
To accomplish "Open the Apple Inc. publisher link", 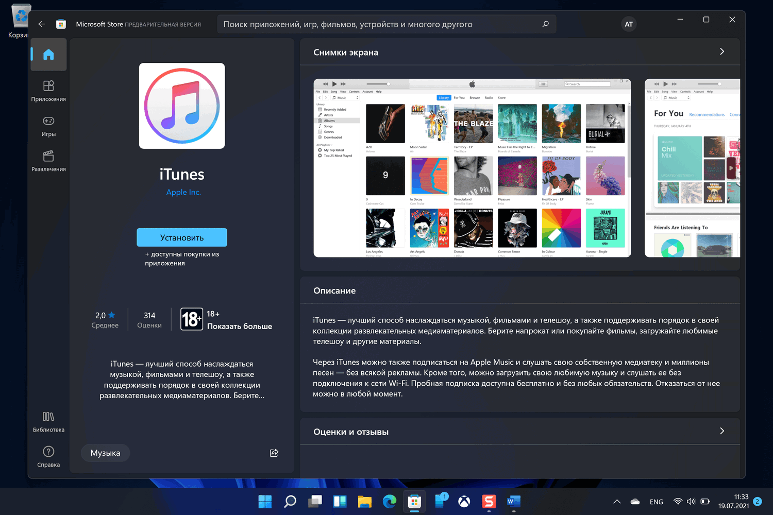I will pos(183,192).
